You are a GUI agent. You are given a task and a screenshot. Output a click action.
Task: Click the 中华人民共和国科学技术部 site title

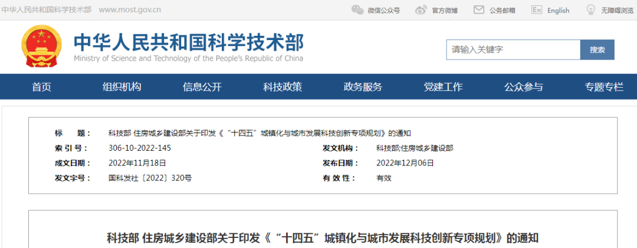click(x=189, y=43)
